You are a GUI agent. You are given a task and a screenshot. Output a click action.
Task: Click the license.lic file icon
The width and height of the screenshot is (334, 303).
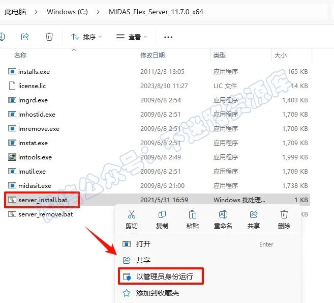[x=12, y=86]
